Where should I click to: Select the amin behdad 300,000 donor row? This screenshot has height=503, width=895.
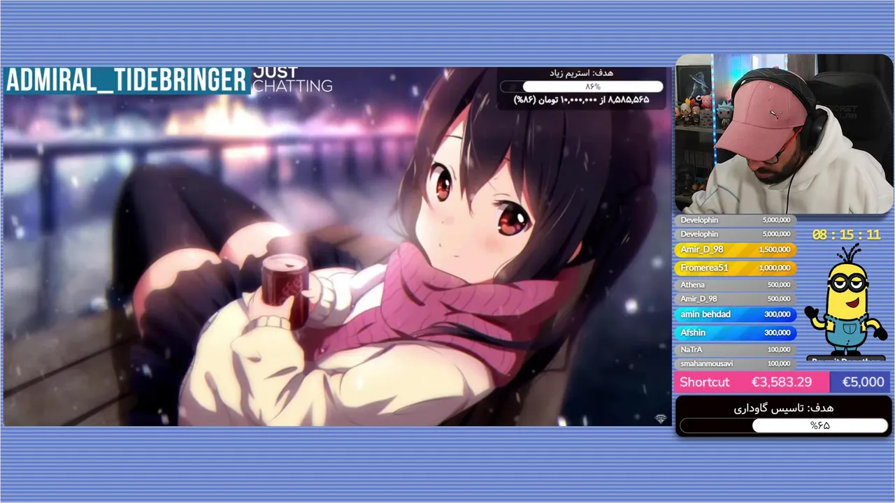pyautogui.click(x=736, y=314)
